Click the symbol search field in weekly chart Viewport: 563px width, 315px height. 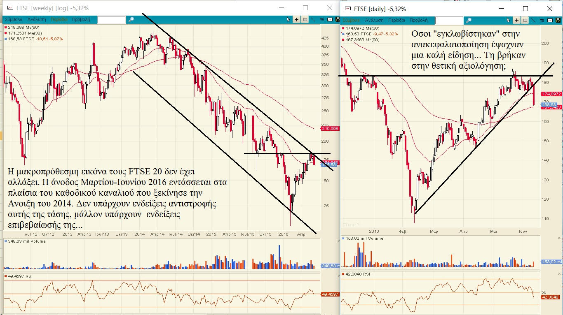[111, 19]
